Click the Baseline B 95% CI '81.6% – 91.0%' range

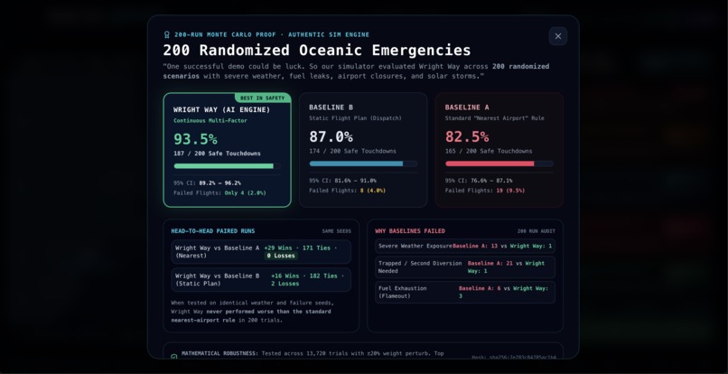tap(356, 181)
